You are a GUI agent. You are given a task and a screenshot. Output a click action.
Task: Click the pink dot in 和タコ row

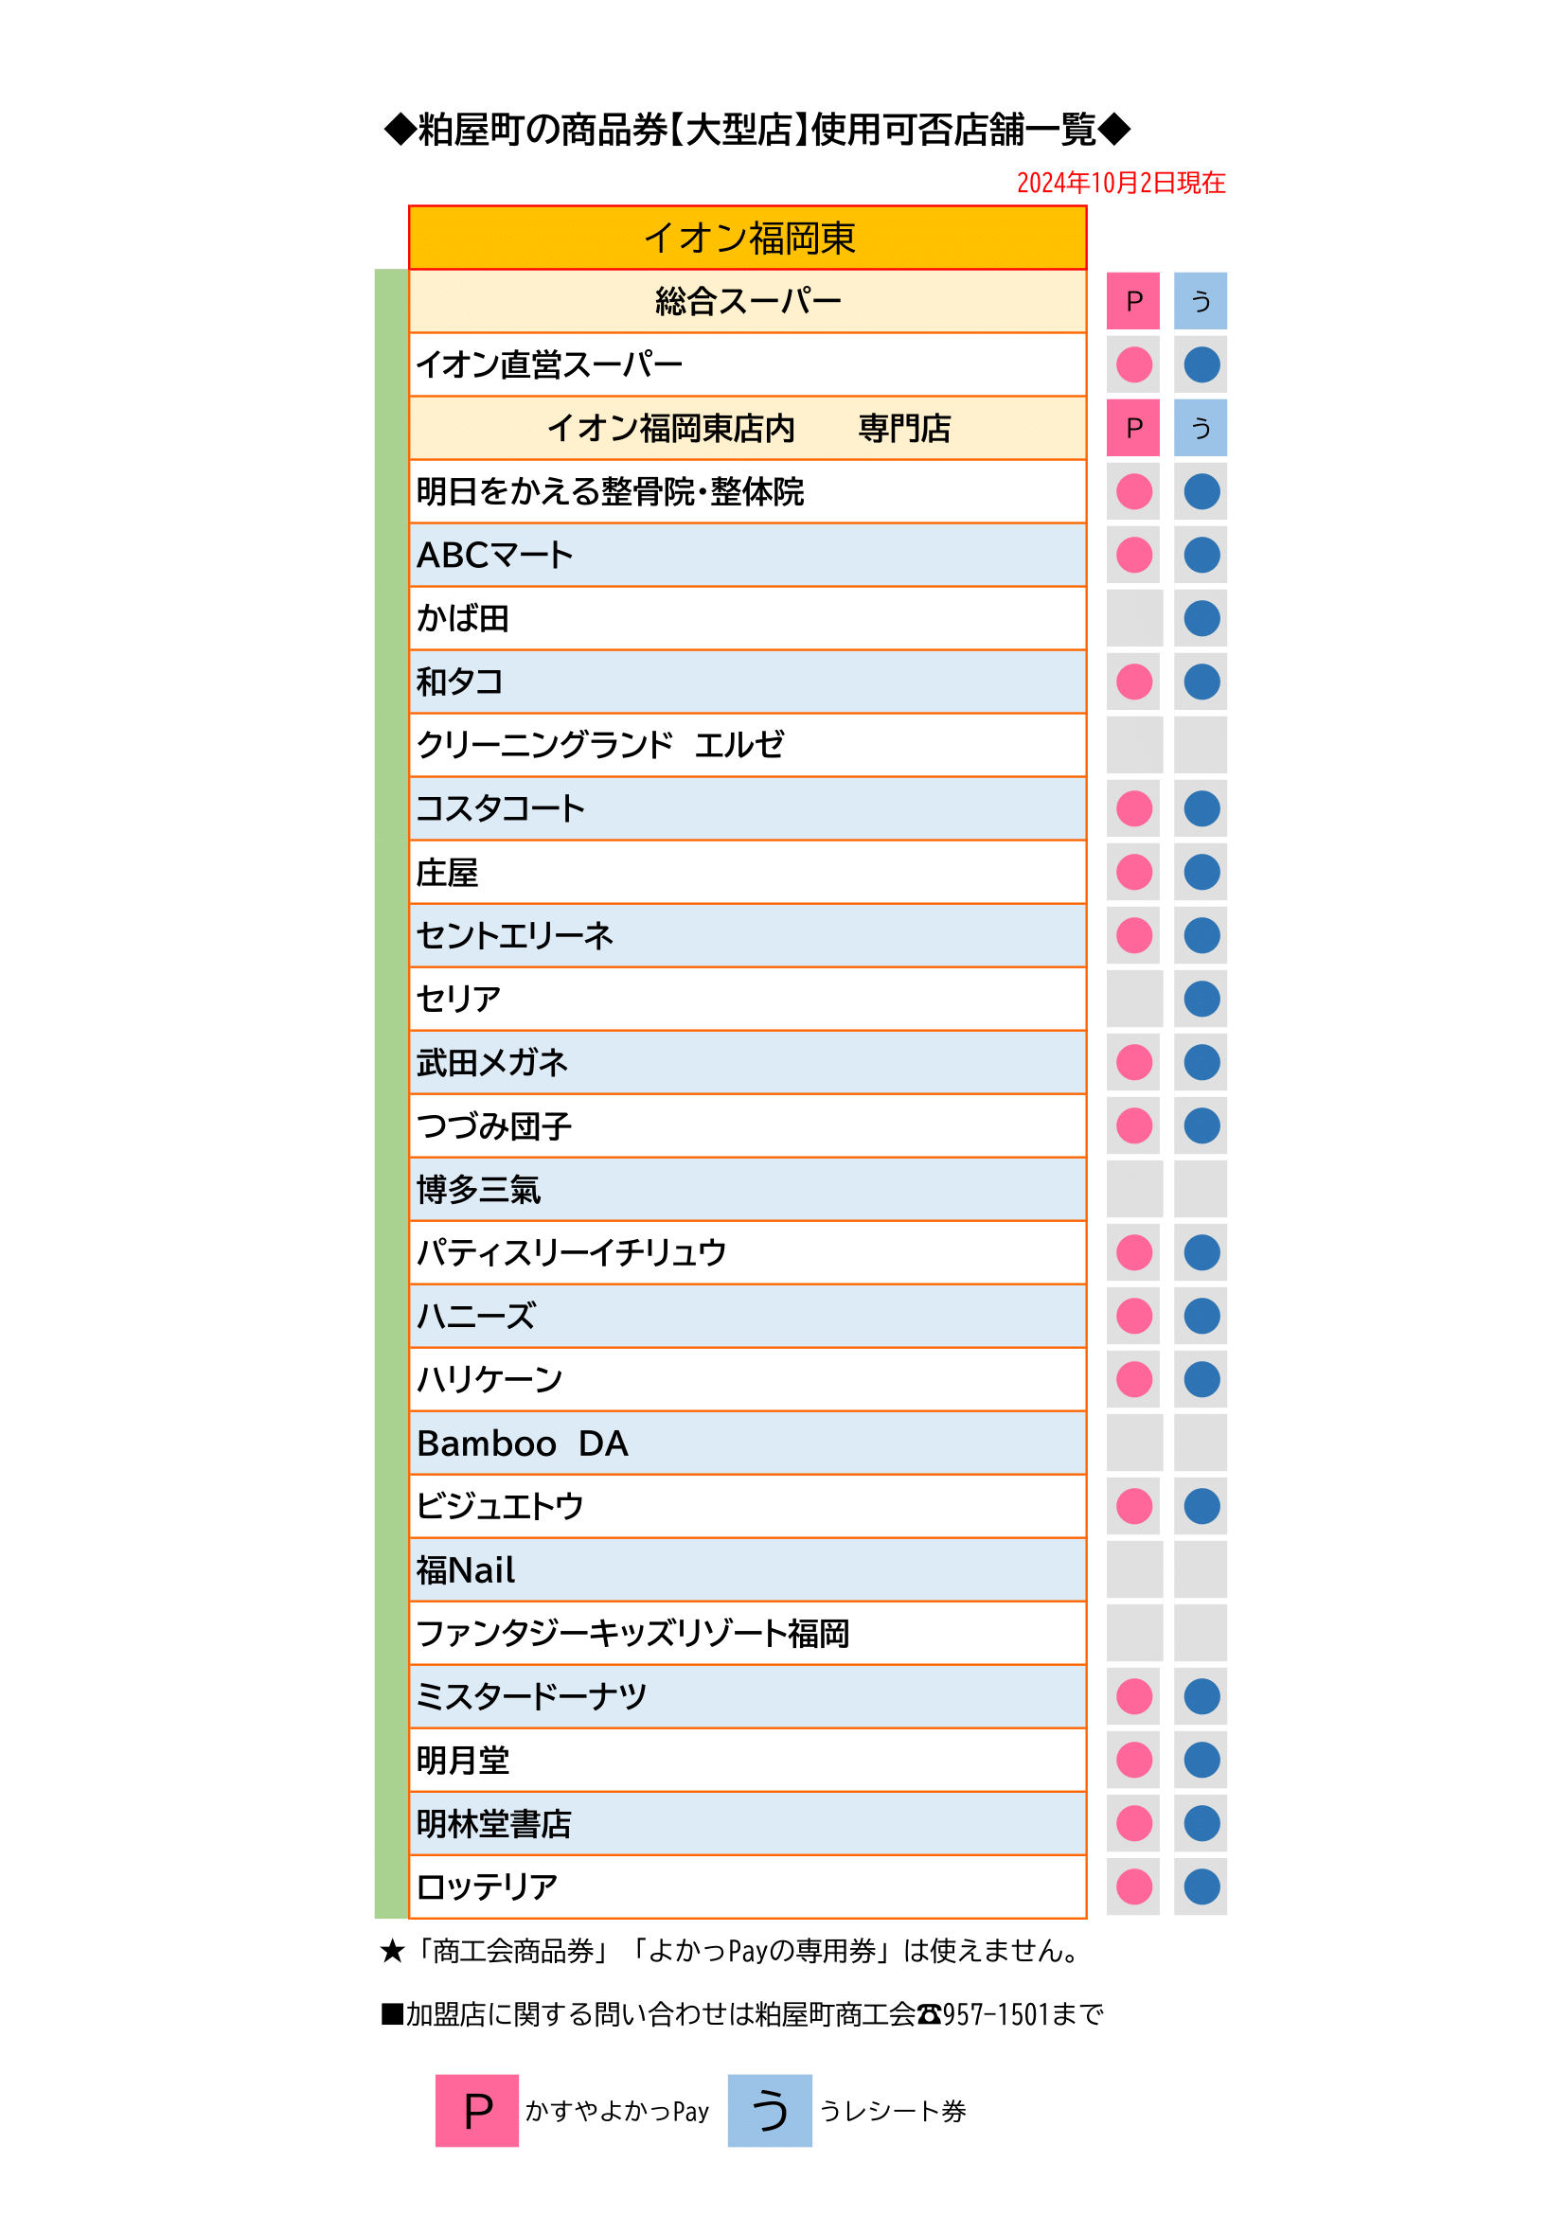click(1134, 682)
